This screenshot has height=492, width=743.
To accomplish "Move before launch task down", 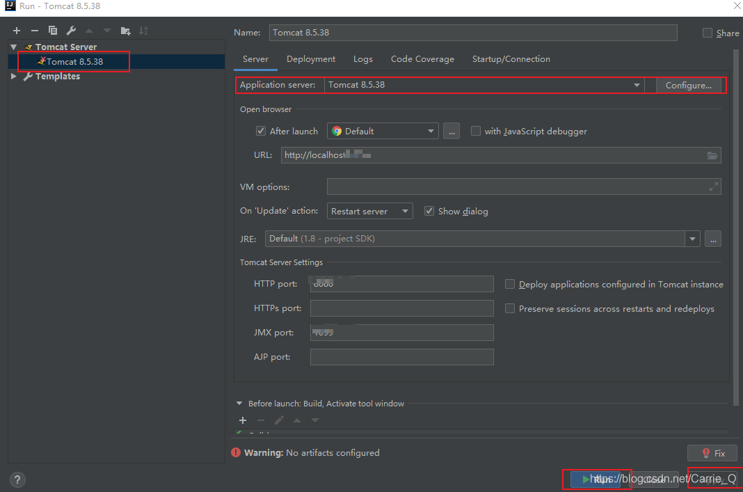I will 315,420.
